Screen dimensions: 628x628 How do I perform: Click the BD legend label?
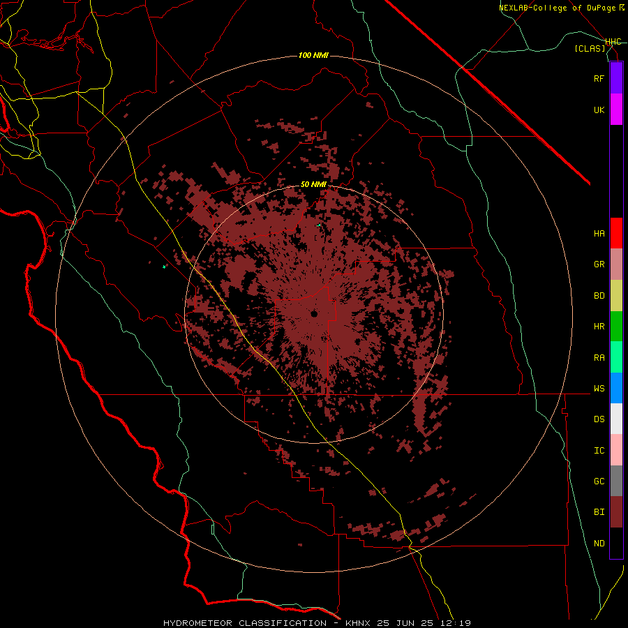click(599, 296)
